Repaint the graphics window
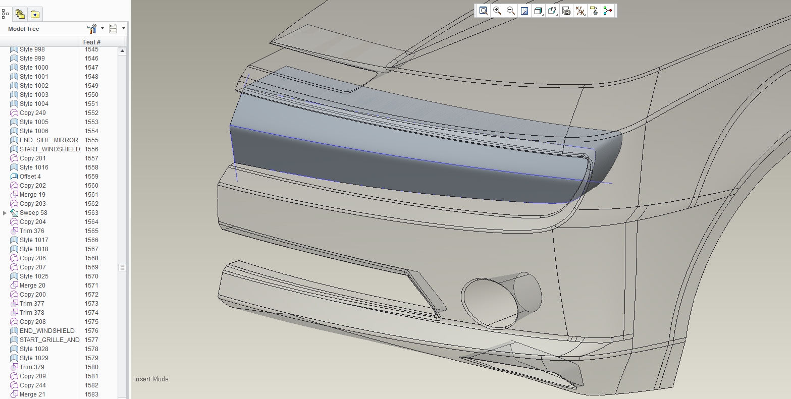The image size is (791, 399). tap(524, 11)
